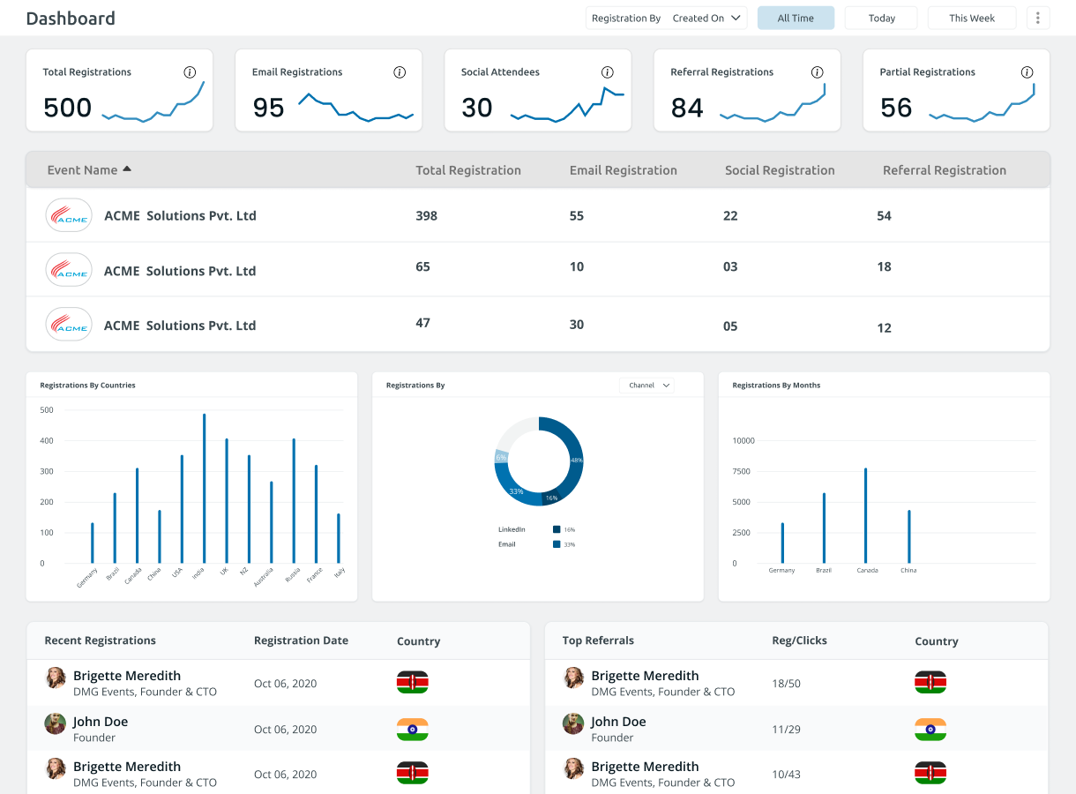1076x794 pixels.
Task: Click Reg/Clicks column heading
Action: pyautogui.click(x=799, y=640)
